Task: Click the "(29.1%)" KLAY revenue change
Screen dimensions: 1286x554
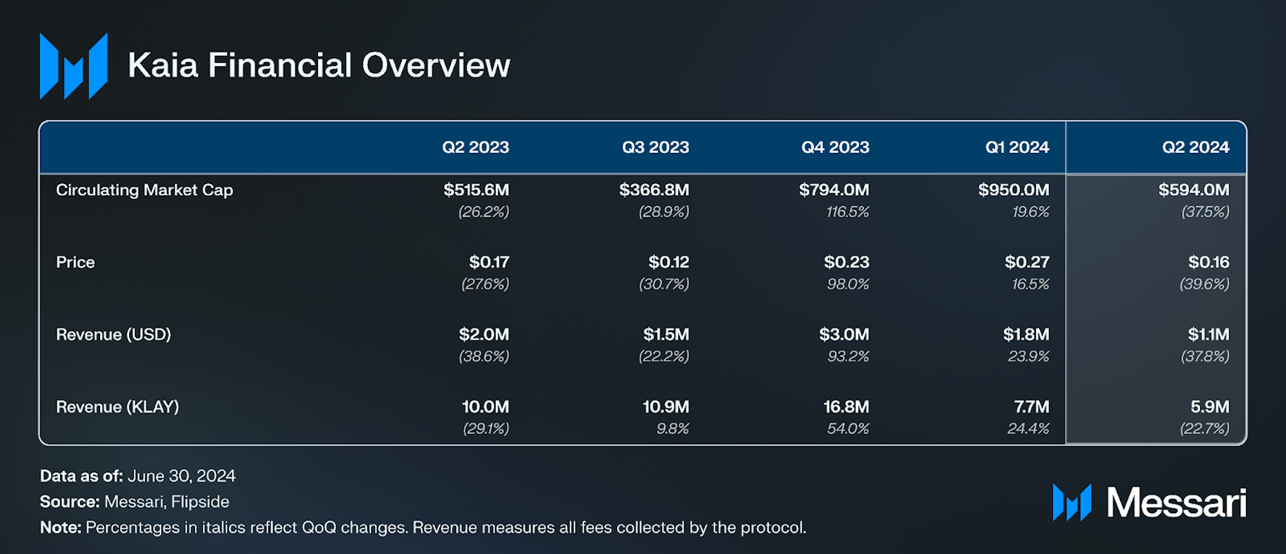Action: click(486, 429)
